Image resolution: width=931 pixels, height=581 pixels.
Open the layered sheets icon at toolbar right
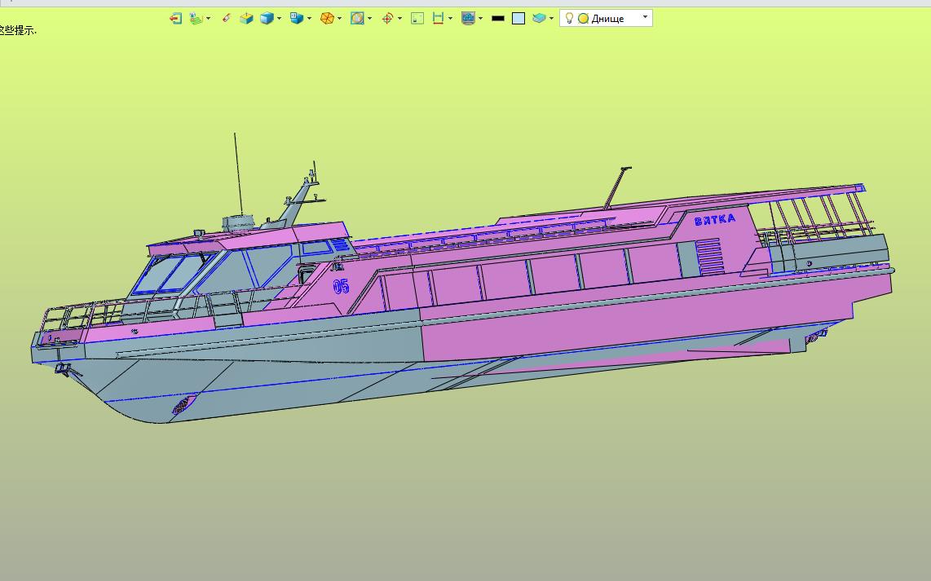(x=538, y=18)
